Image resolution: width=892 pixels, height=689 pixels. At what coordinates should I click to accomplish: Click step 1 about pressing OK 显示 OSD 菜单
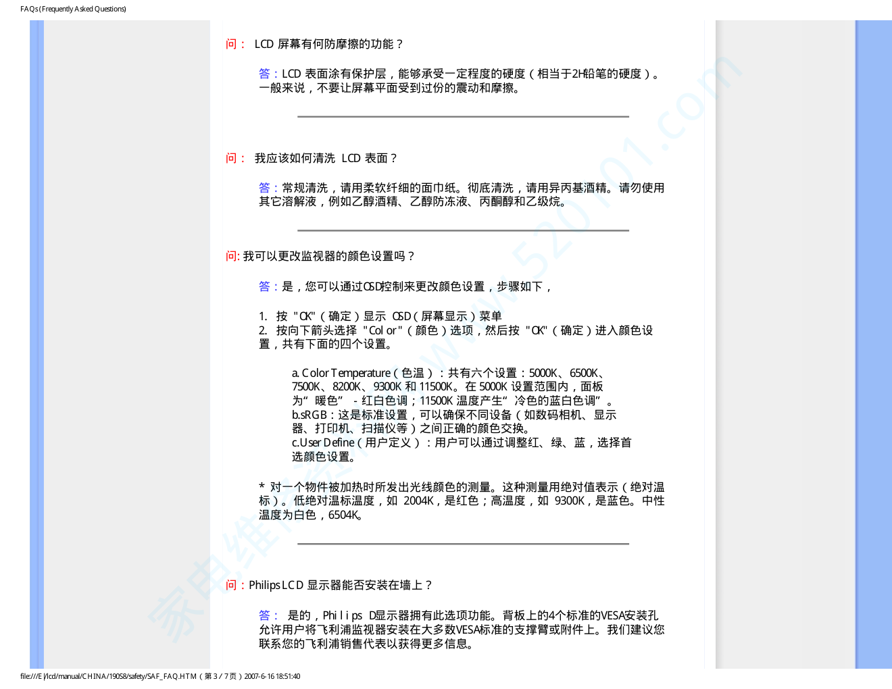[x=380, y=316]
